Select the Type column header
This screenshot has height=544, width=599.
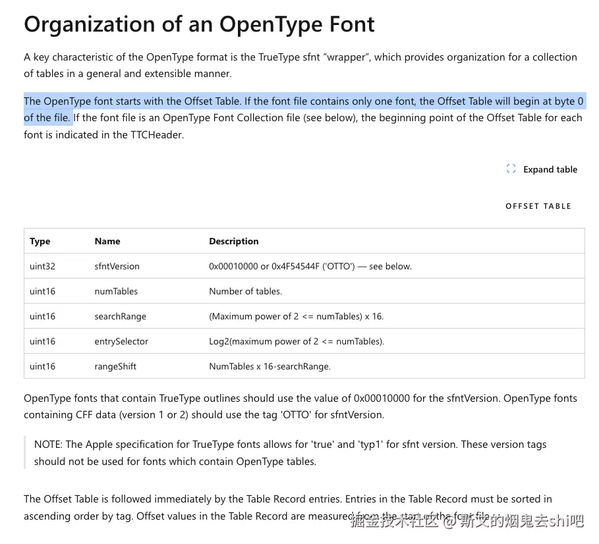(40, 241)
